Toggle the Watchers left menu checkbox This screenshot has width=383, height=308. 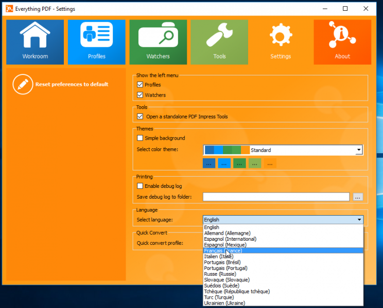tap(140, 95)
